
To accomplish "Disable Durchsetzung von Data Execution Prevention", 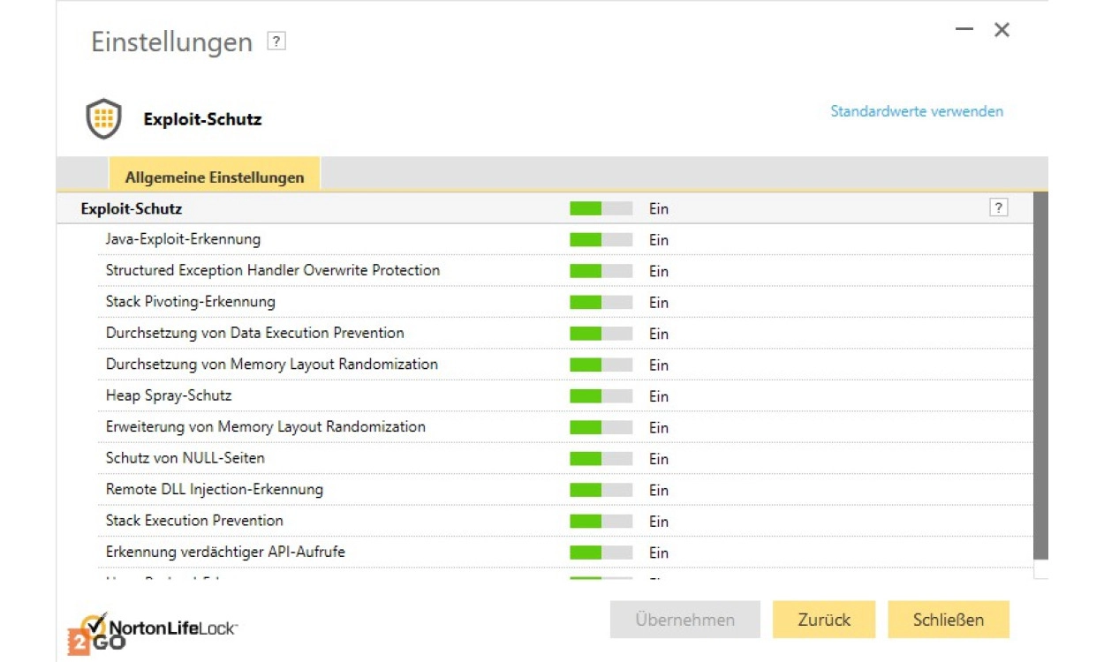I will coord(601,334).
